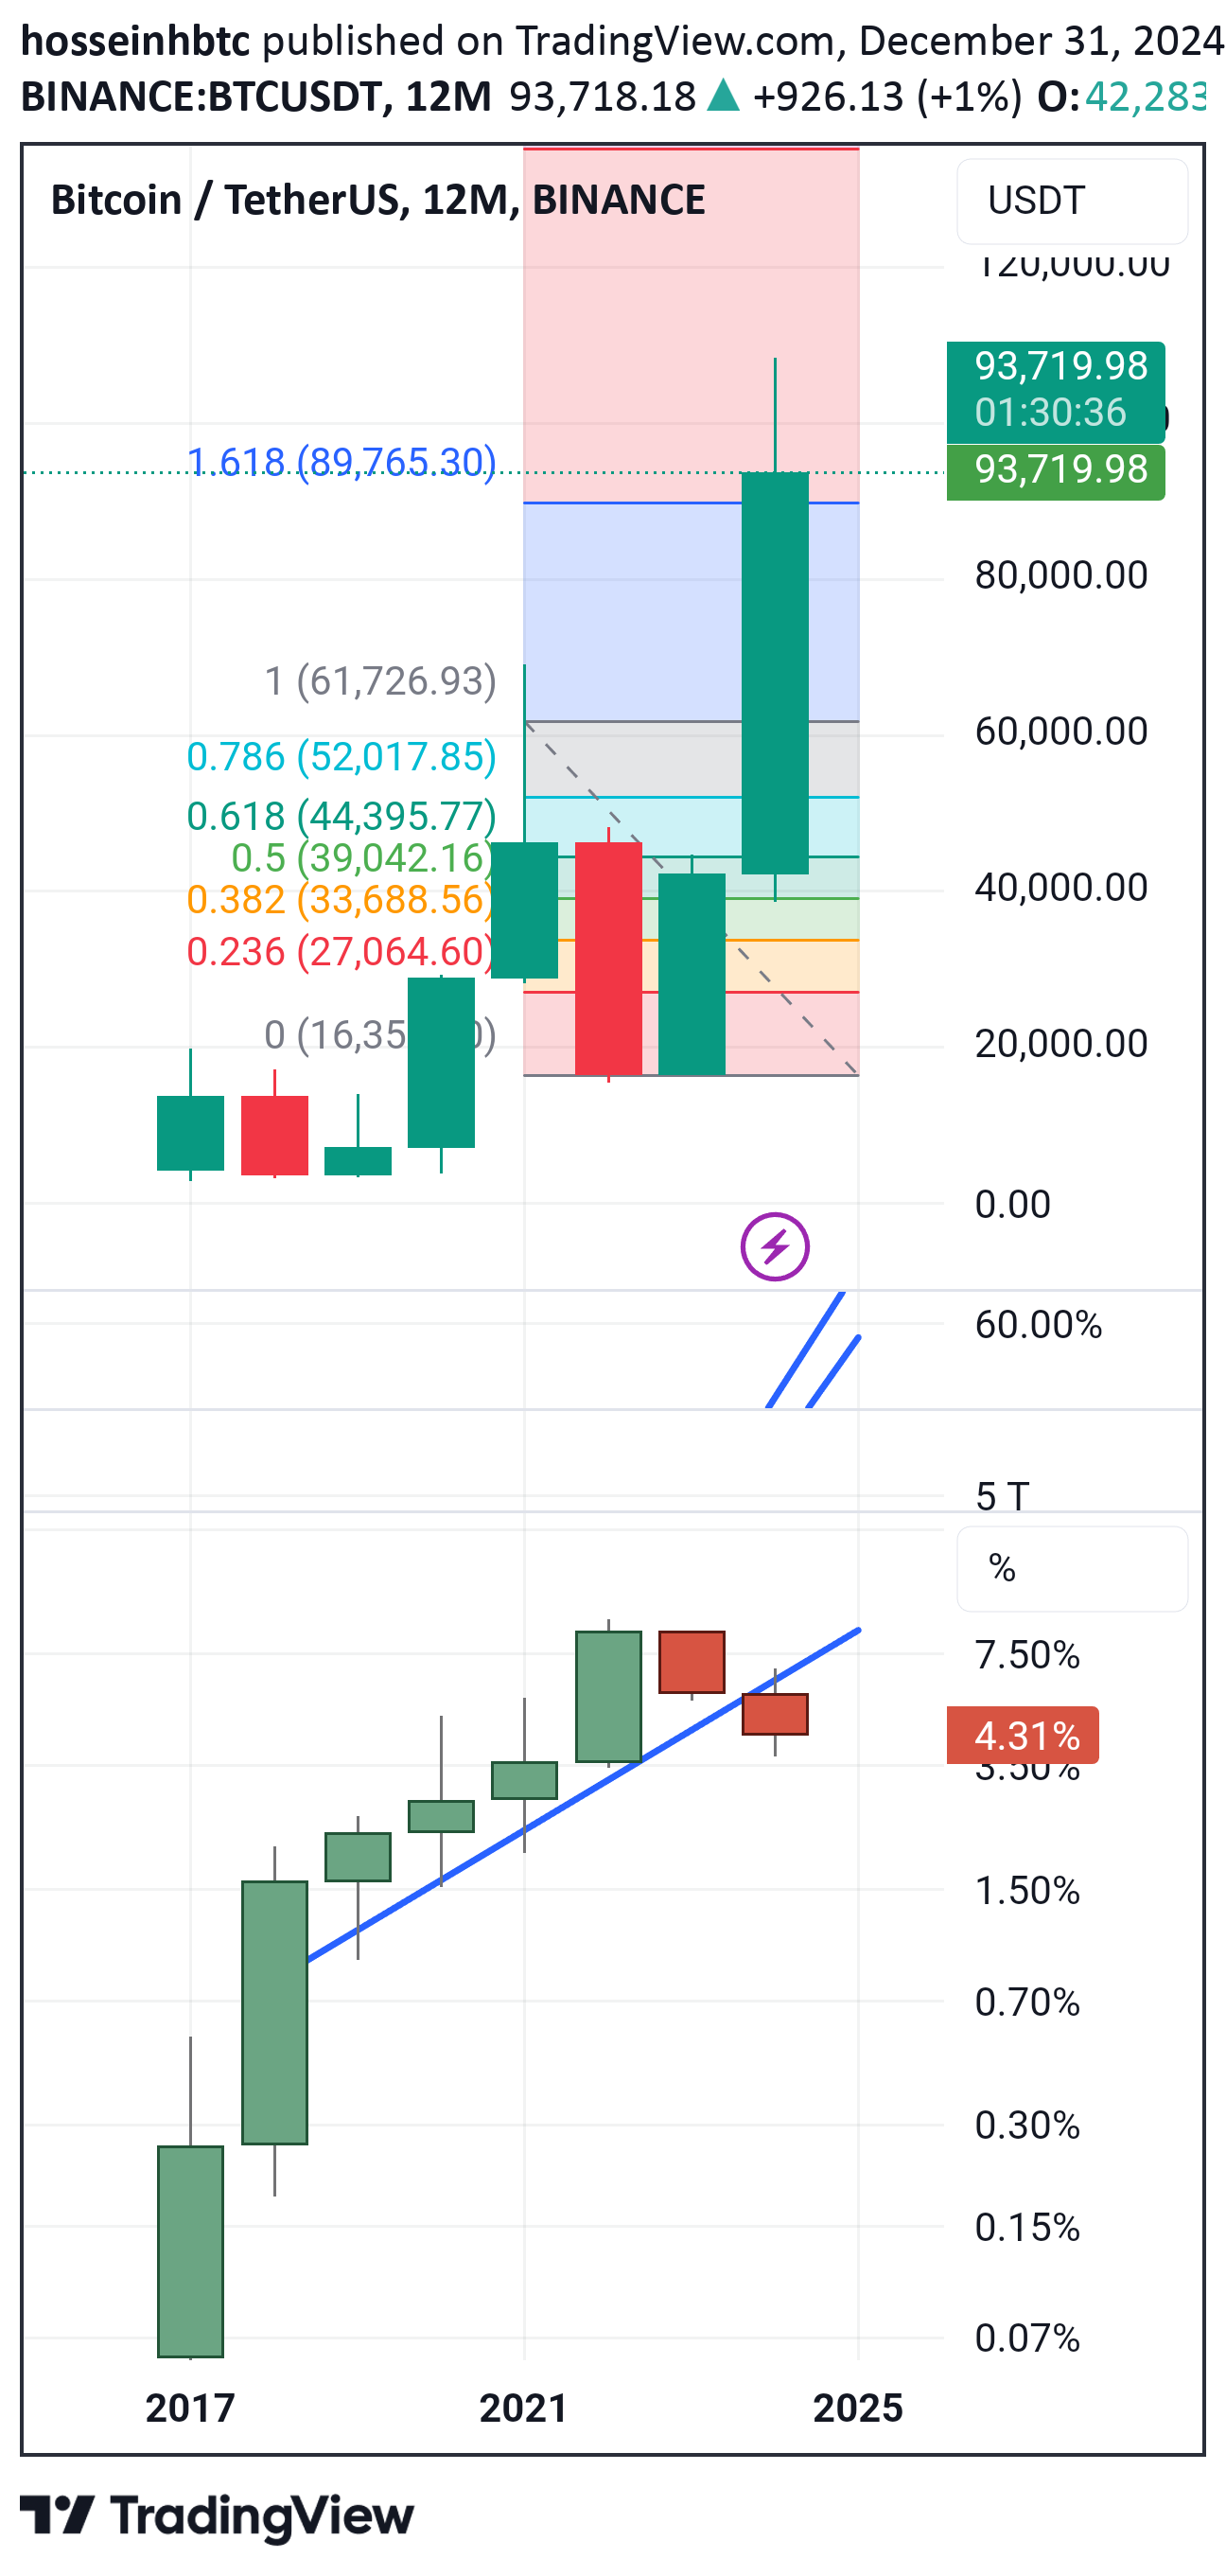The image size is (1226, 2576).
Task: Click the 0.00 price axis label
Action: [1013, 1204]
